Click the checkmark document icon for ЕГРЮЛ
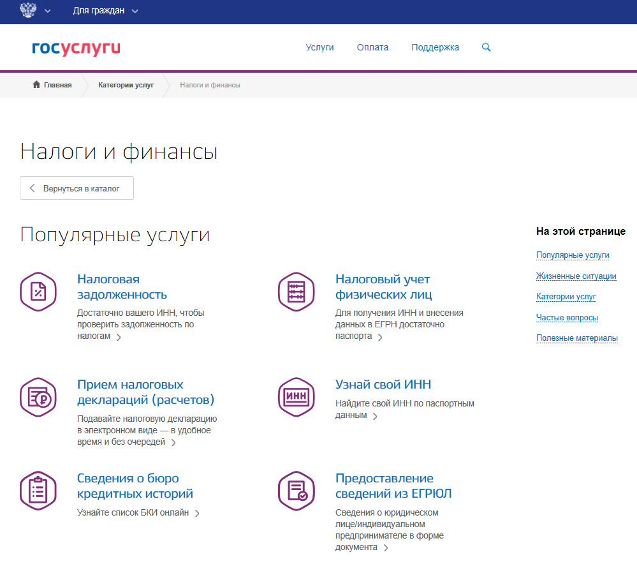 [296, 491]
